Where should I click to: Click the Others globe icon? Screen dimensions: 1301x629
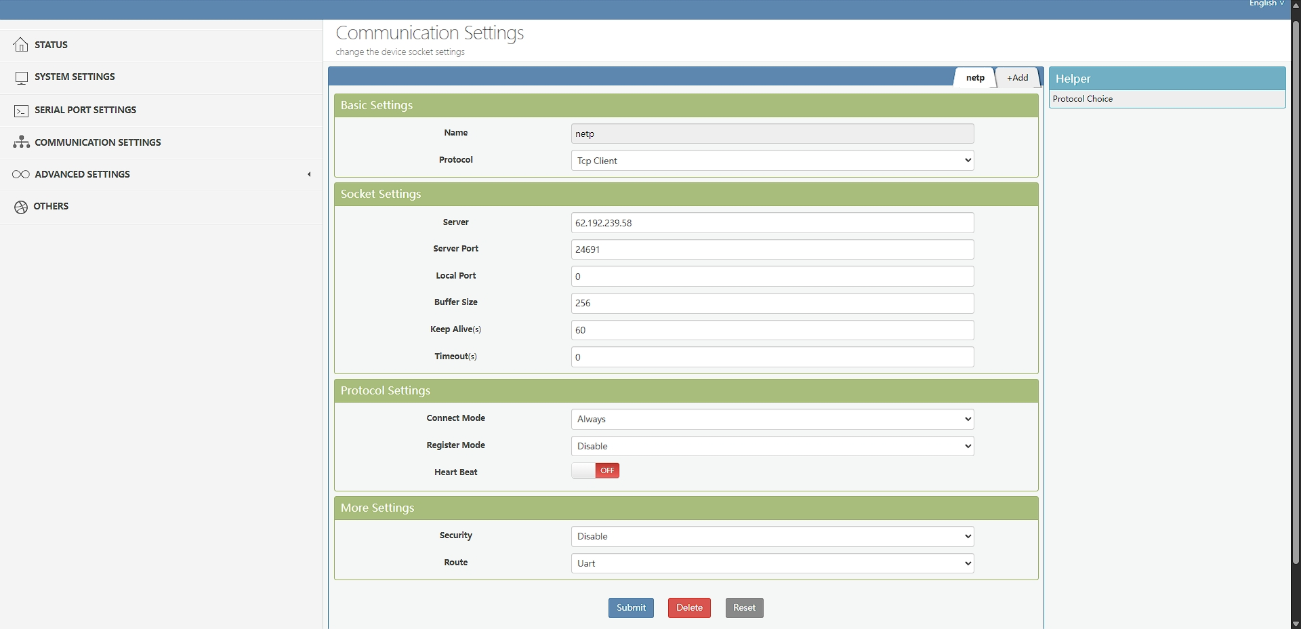[x=21, y=207]
